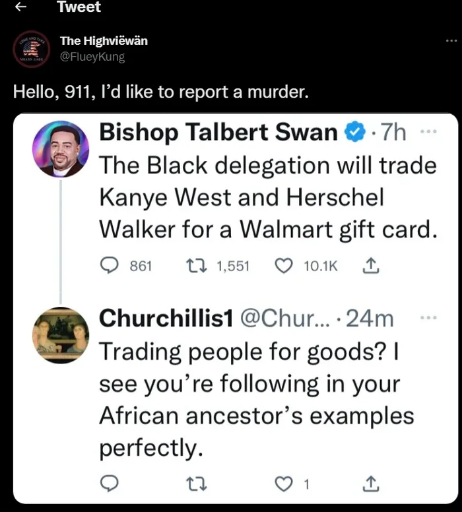
Task: Reply to the Walmart gift card tweet
Action: tap(109, 265)
